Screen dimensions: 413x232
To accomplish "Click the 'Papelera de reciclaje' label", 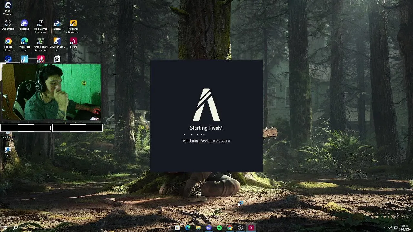I will 8,139.
